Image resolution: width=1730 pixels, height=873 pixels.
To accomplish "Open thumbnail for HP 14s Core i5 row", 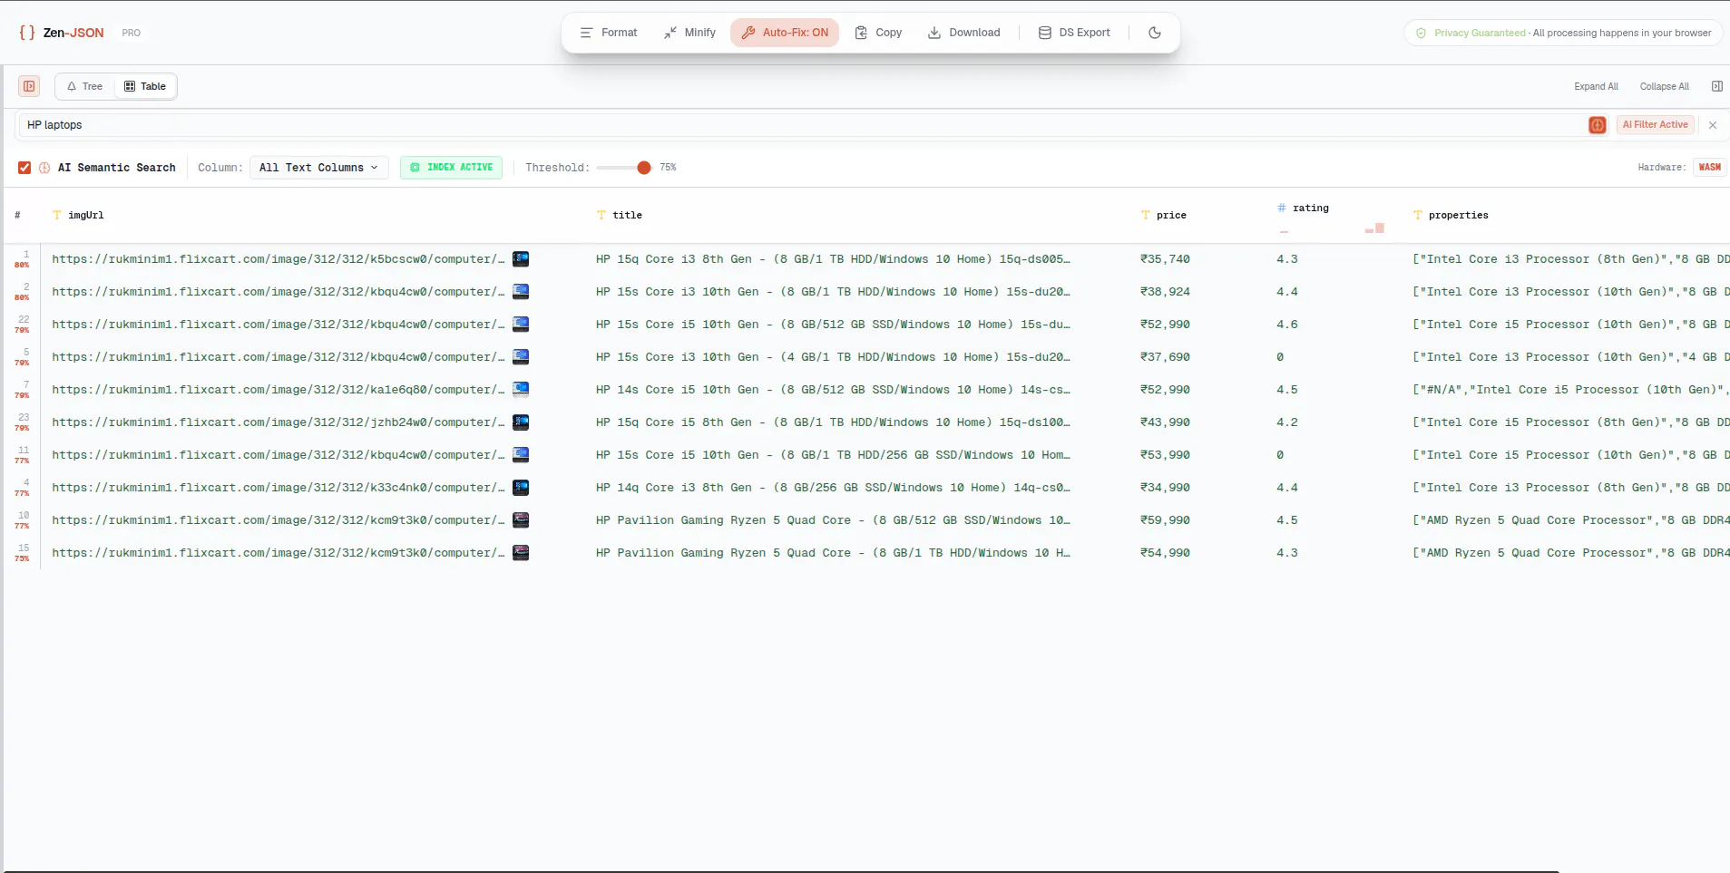I will pyautogui.click(x=521, y=390).
